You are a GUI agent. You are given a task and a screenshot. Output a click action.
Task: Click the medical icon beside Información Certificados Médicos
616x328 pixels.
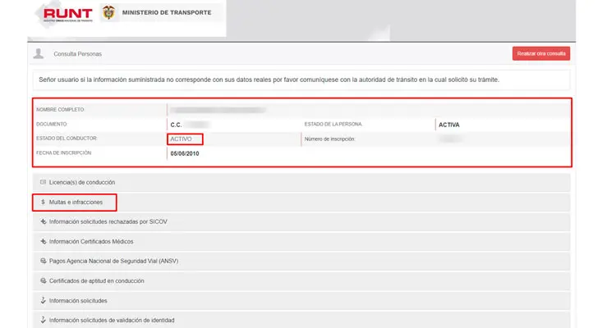[44, 241]
